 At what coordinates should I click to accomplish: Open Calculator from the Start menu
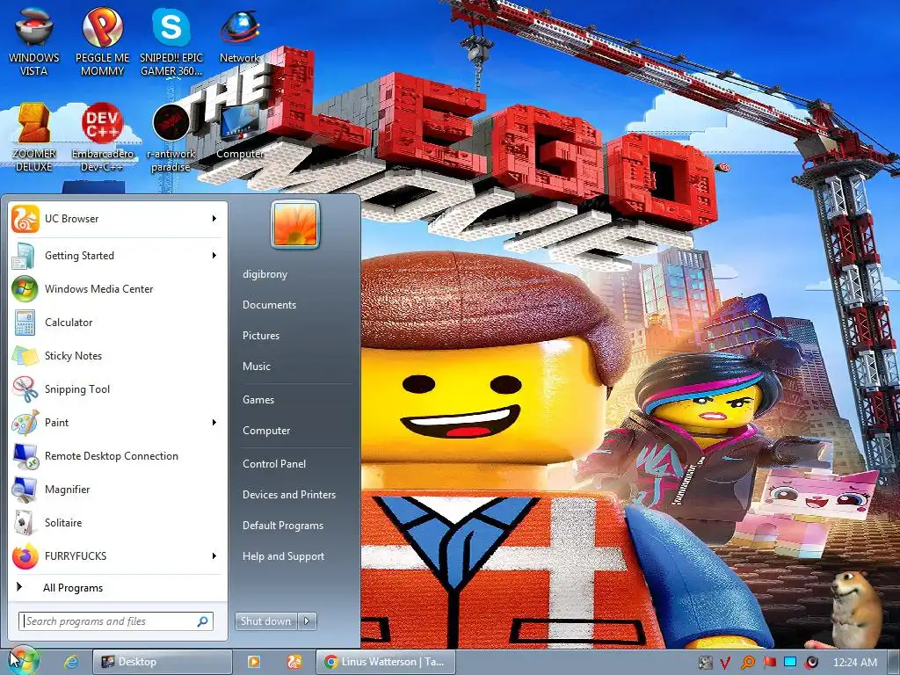tap(117, 323)
